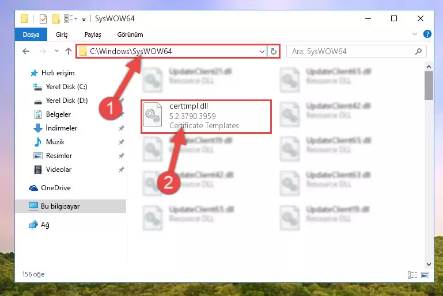Click the vertical scrollbar thumb
The width and height of the screenshot is (443, 296).
click(429, 86)
